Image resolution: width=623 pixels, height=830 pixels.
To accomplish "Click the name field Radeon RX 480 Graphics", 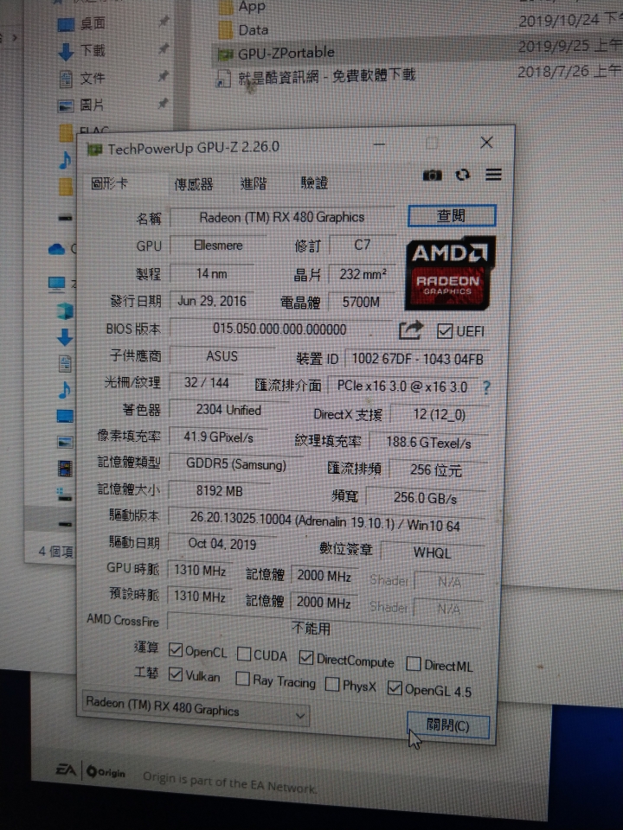I will point(282,217).
